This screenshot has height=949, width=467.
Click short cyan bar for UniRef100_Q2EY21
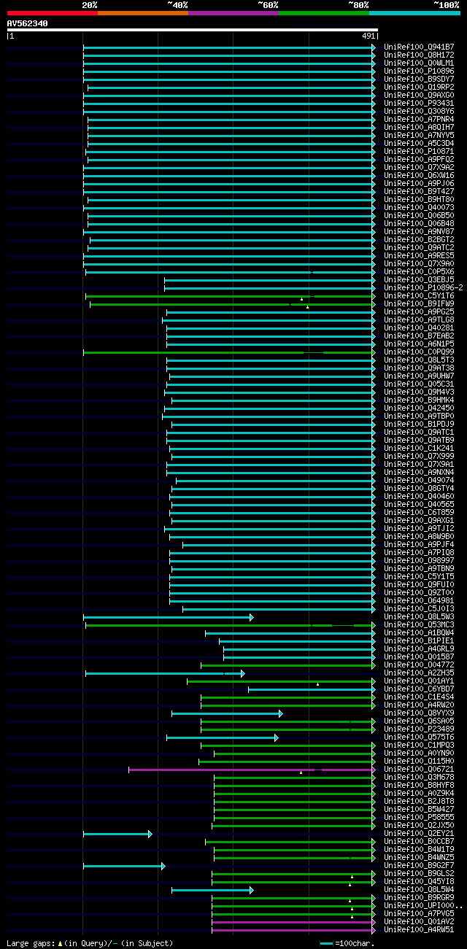point(117,833)
